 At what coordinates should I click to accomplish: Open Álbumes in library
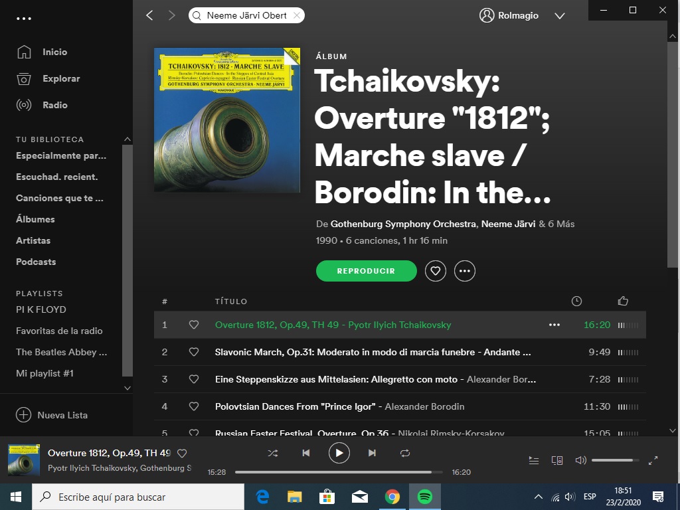(36, 219)
